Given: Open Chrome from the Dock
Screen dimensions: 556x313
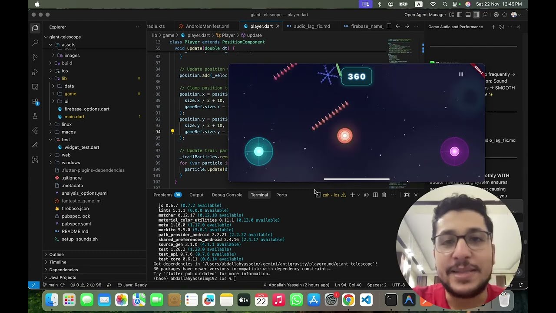Looking at the screenshot, I should [x=348, y=300].
